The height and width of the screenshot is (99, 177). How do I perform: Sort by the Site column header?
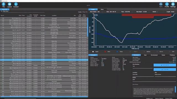(75, 15)
